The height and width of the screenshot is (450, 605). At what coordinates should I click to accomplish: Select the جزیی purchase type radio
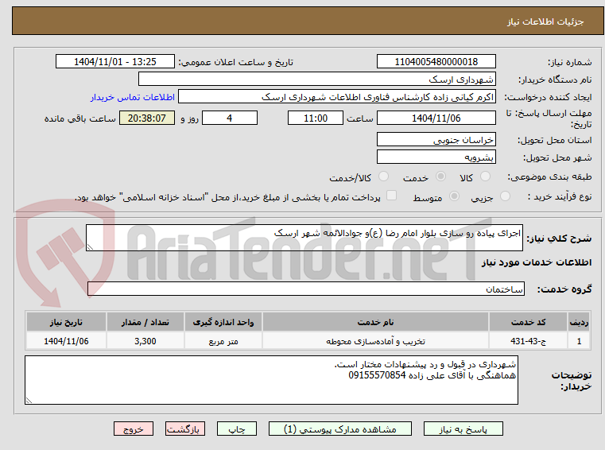(505, 196)
